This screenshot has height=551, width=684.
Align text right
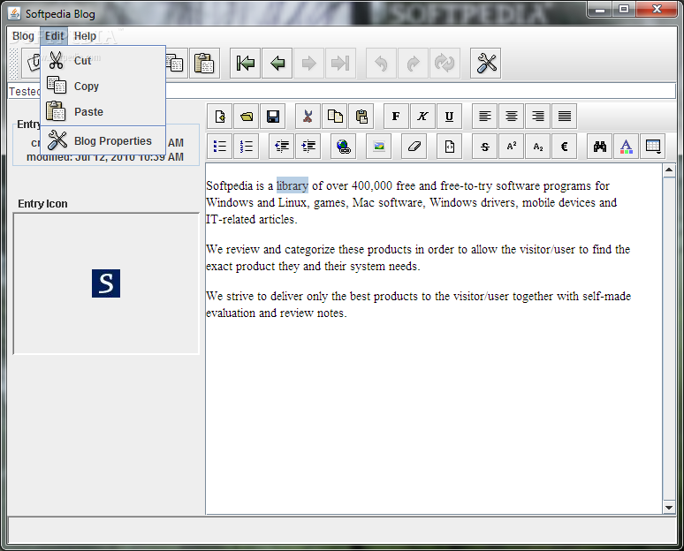click(538, 117)
